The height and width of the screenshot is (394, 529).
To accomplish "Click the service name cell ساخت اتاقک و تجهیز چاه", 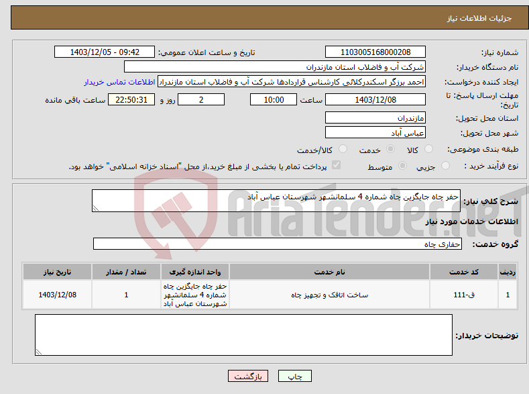I will point(329,295).
